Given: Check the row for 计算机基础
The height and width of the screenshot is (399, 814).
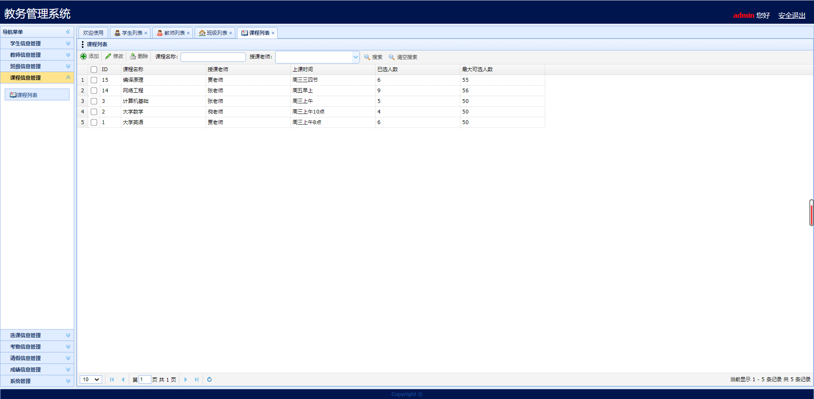Looking at the screenshot, I should pyautogui.click(x=94, y=101).
